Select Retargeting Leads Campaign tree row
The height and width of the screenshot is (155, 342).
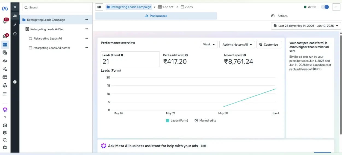(56, 20)
